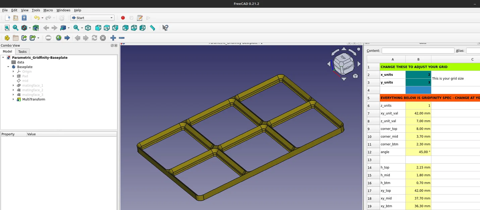Click the Execute macro play icon
The width and height of the screenshot is (480, 210).
(x=148, y=17)
